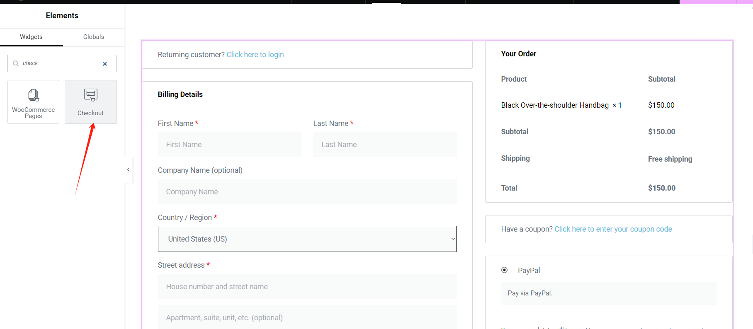Select the Checkout widget icon
Viewport: 753px width, 329px height.
[x=90, y=95]
